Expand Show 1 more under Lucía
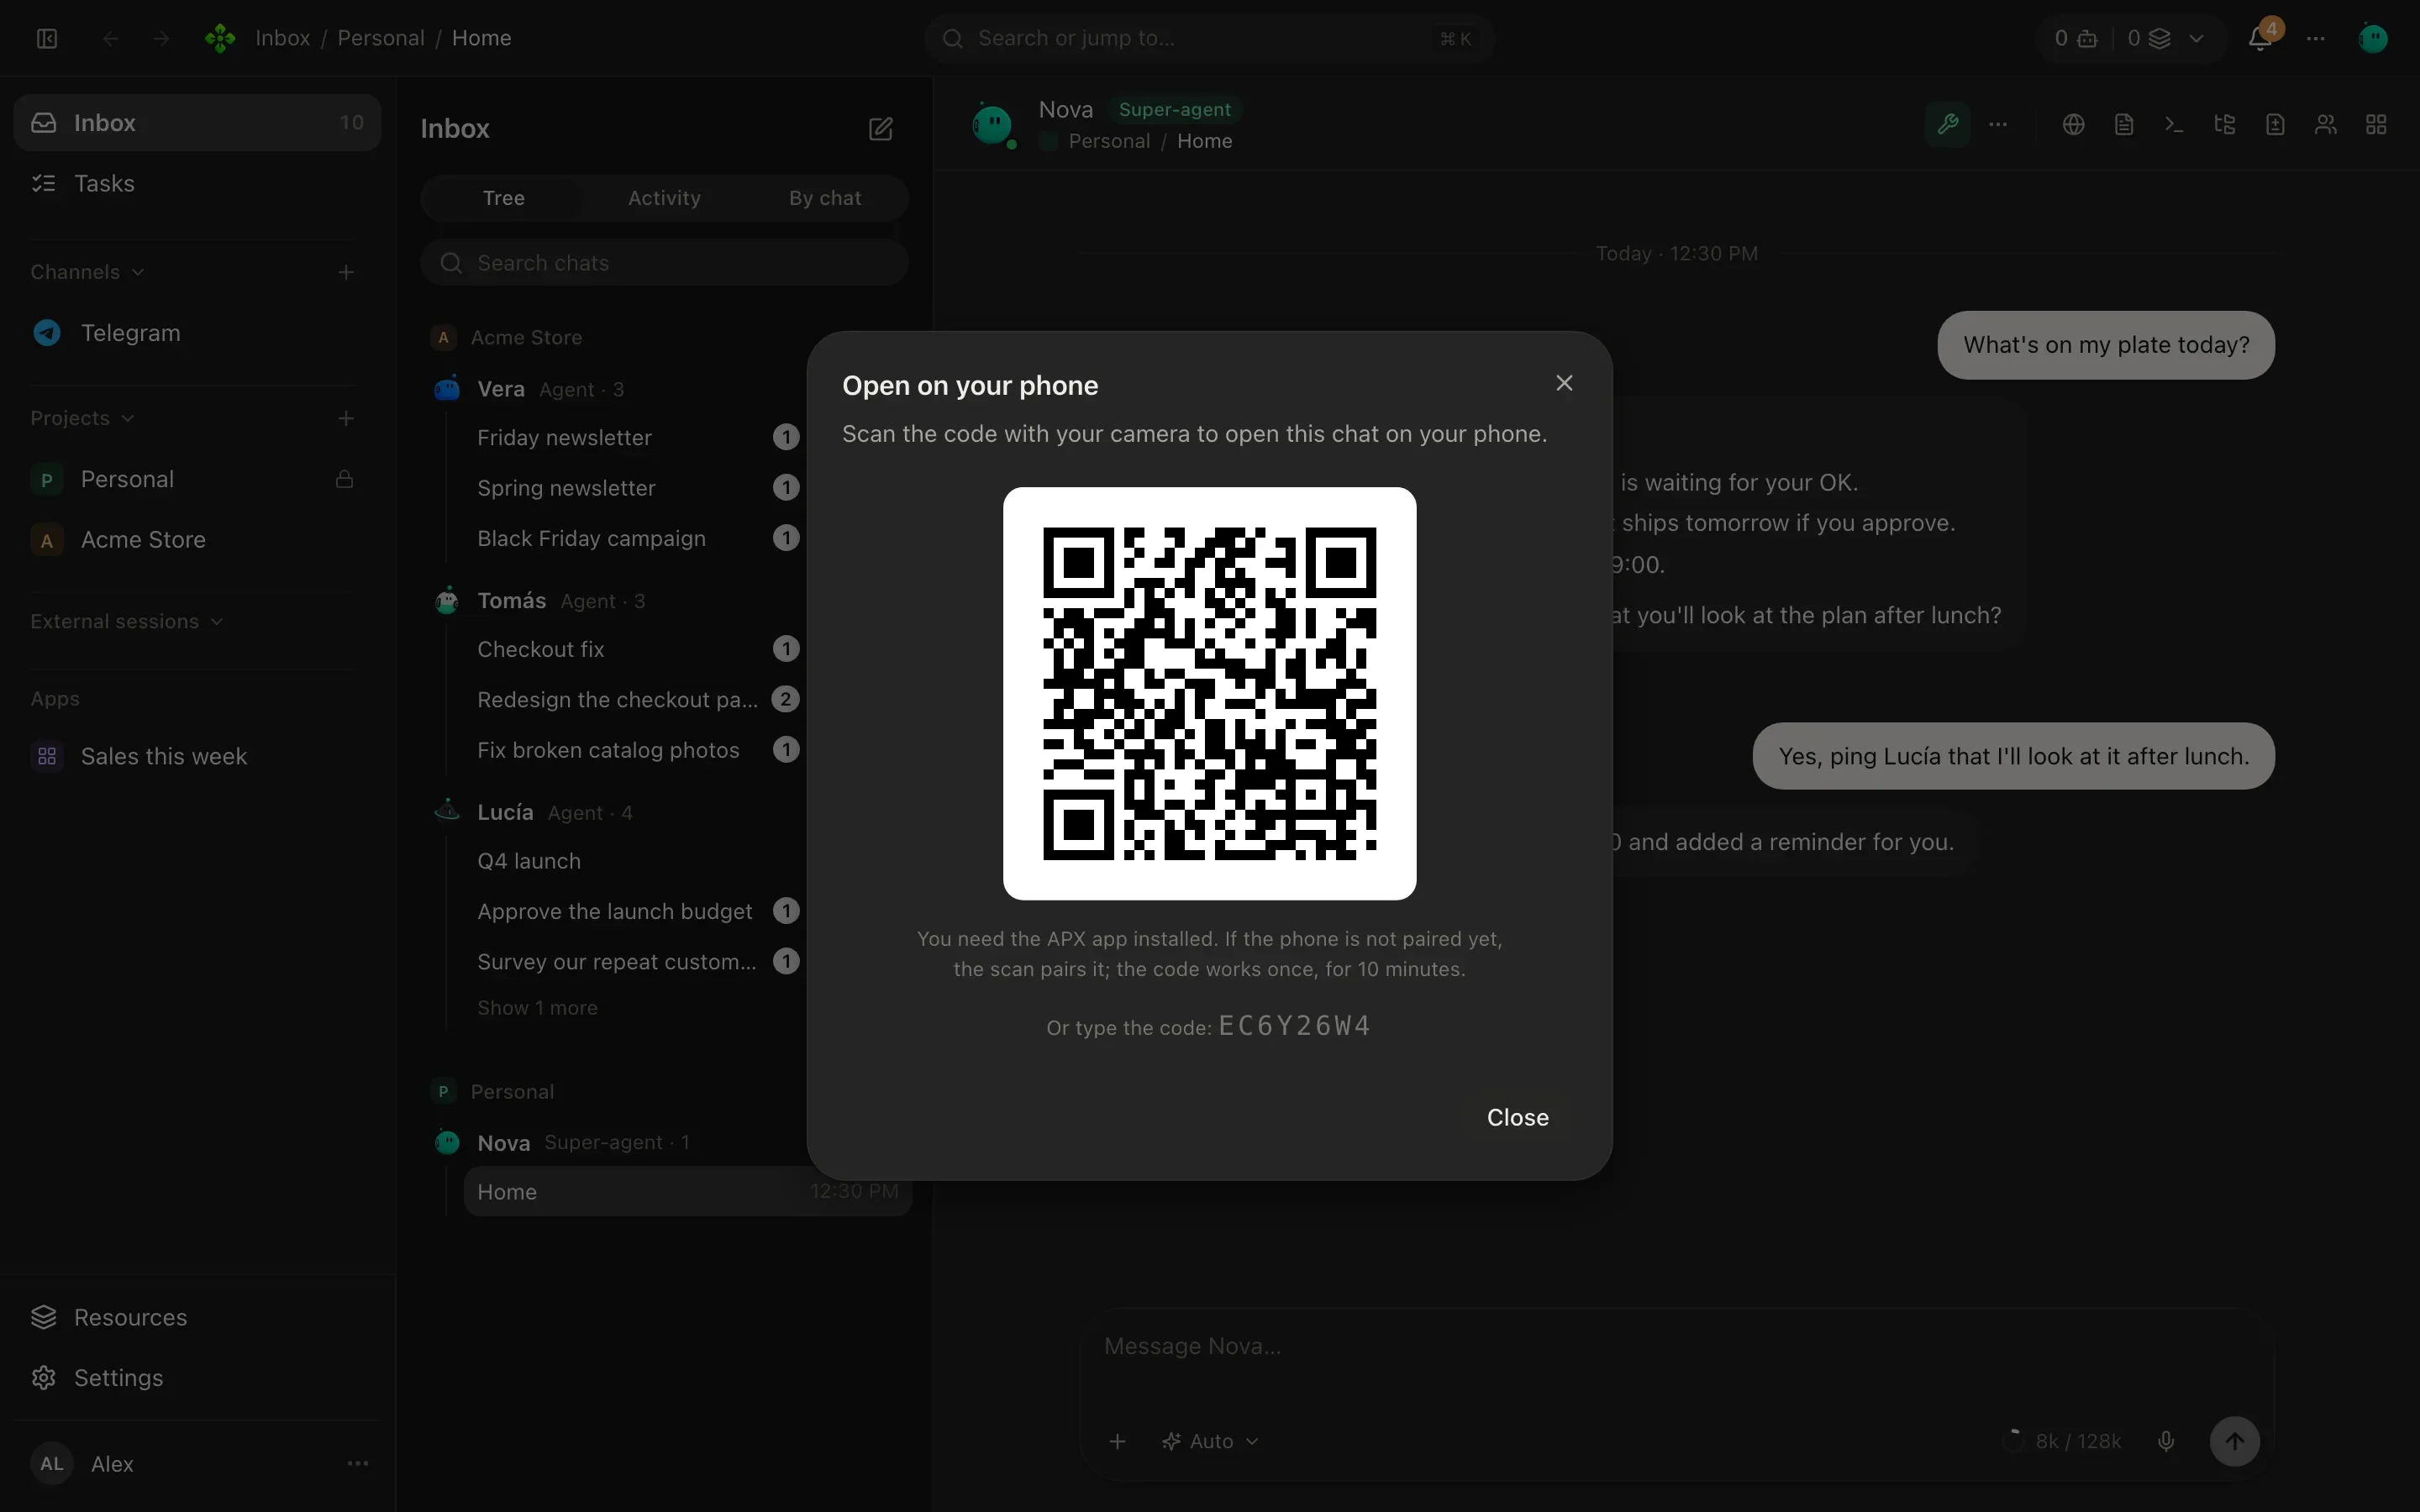Image resolution: width=2420 pixels, height=1512 pixels. [537, 1008]
